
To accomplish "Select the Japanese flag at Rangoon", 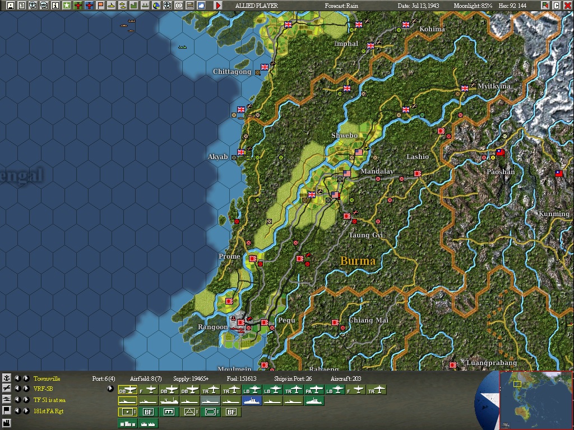I will (x=241, y=322).
